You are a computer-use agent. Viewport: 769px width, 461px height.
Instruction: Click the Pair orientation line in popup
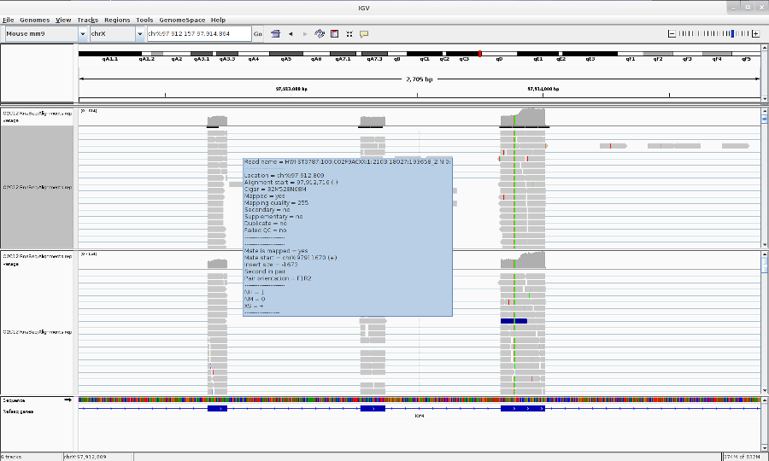coord(278,278)
